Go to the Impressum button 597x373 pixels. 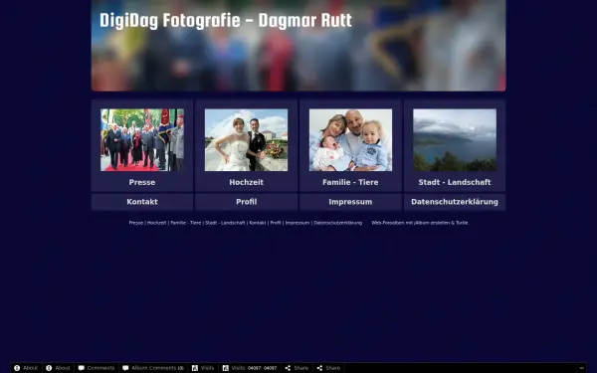(350, 202)
